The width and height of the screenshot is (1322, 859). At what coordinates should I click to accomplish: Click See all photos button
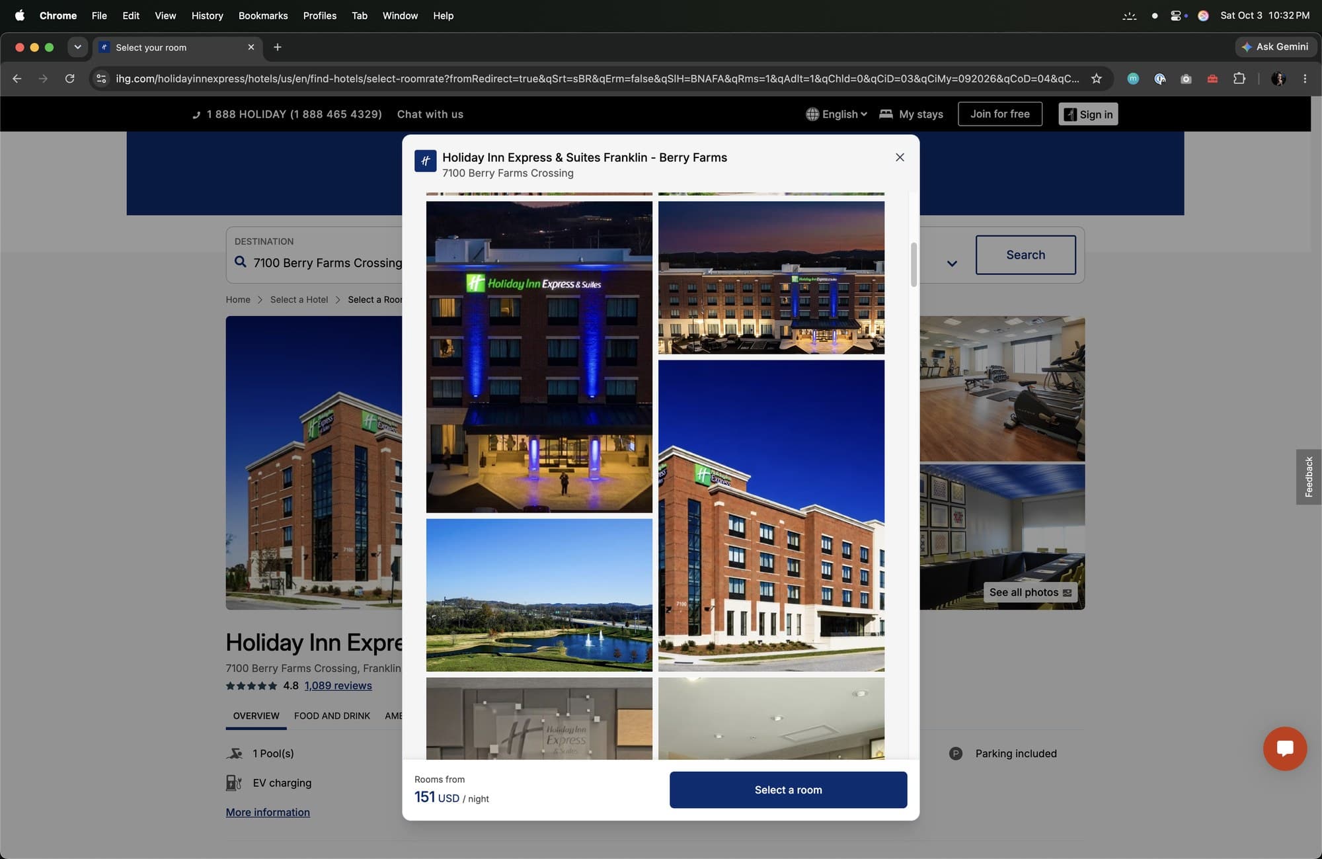click(x=1030, y=593)
